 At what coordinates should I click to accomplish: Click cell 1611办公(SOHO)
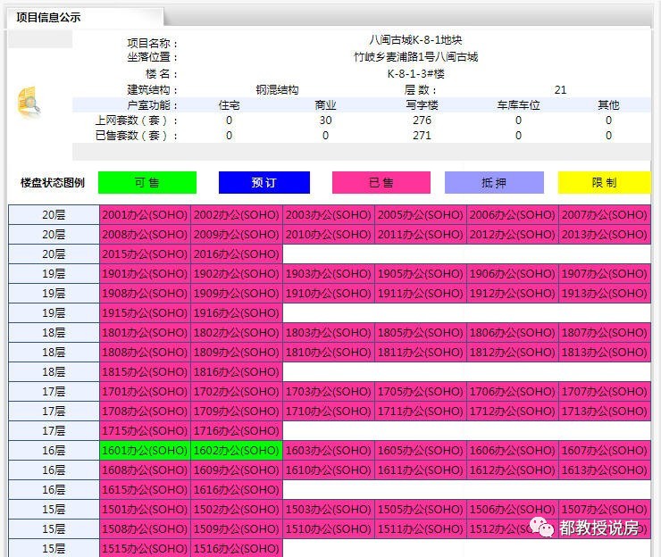point(421,470)
